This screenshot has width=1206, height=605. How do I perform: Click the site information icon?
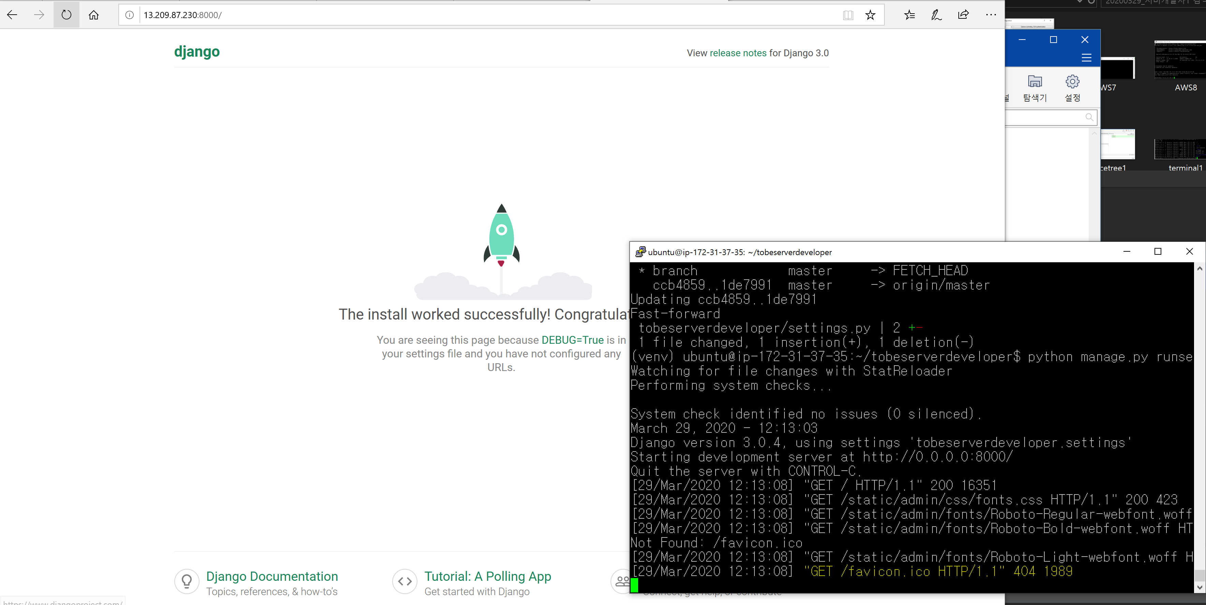pyautogui.click(x=129, y=15)
